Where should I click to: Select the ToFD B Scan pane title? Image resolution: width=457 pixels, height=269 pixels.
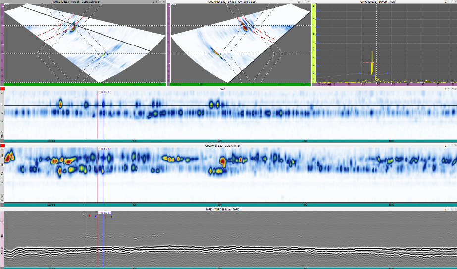click(x=222, y=209)
